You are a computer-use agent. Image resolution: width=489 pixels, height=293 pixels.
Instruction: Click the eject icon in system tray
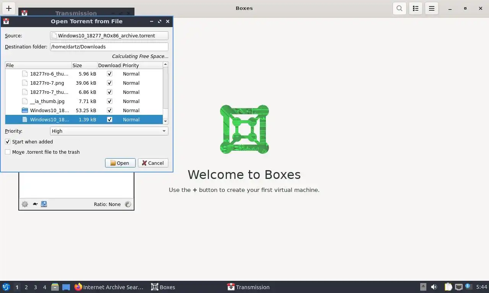(423, 287)
